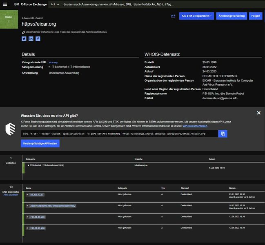The height and width of the screenshot is (245, 265).
Task: Share report on LinkedIn
Action: [31, 39]
